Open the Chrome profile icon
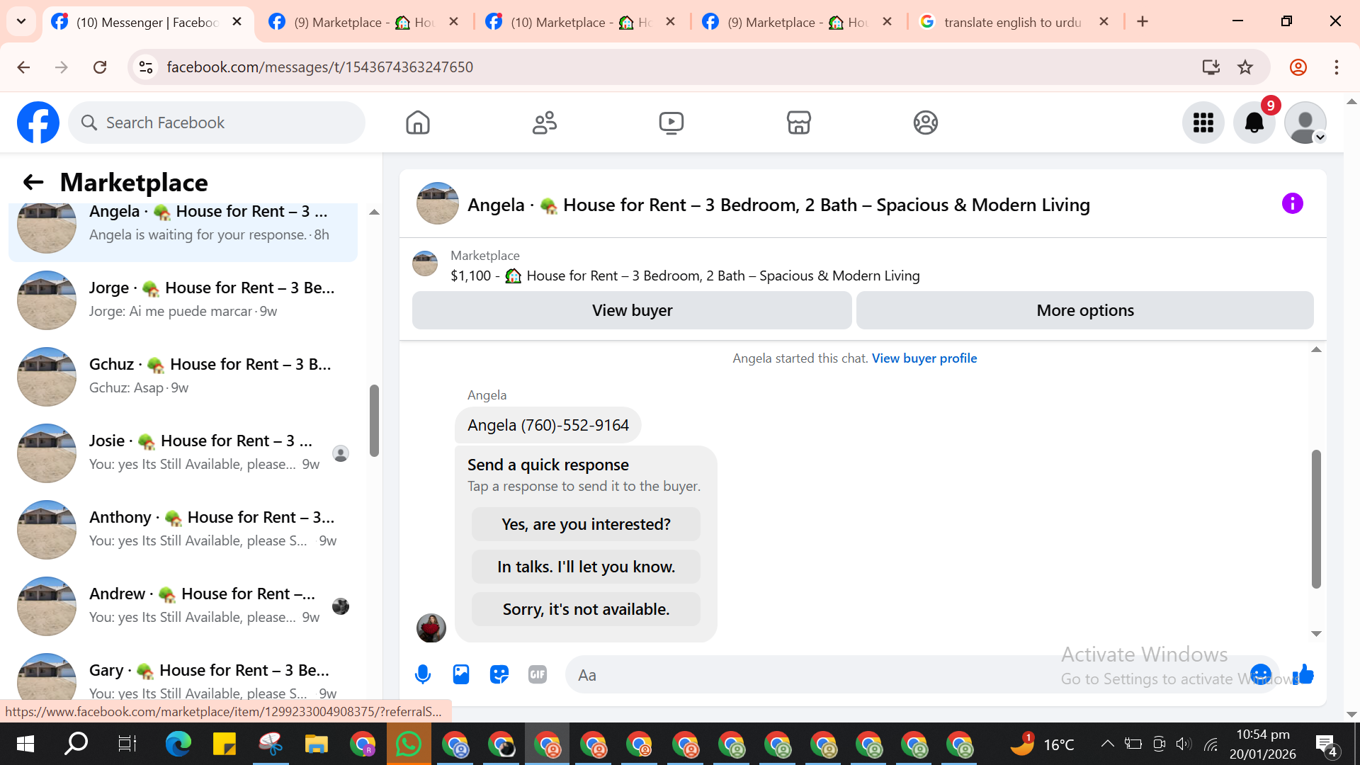This screenshot has height=765, width=1360. (1298, 67)
